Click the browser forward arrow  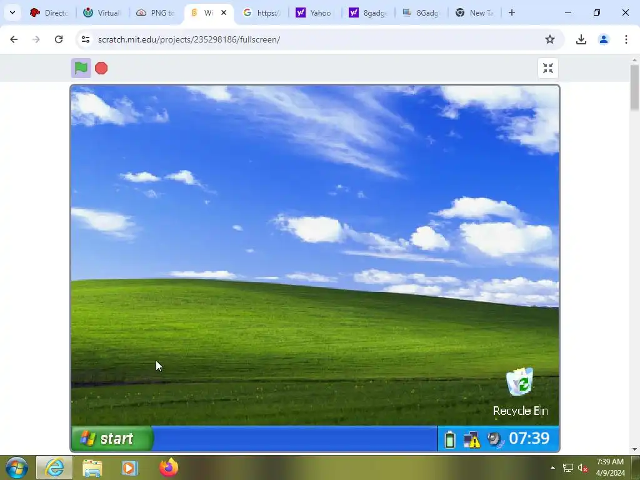pos(36,39)
